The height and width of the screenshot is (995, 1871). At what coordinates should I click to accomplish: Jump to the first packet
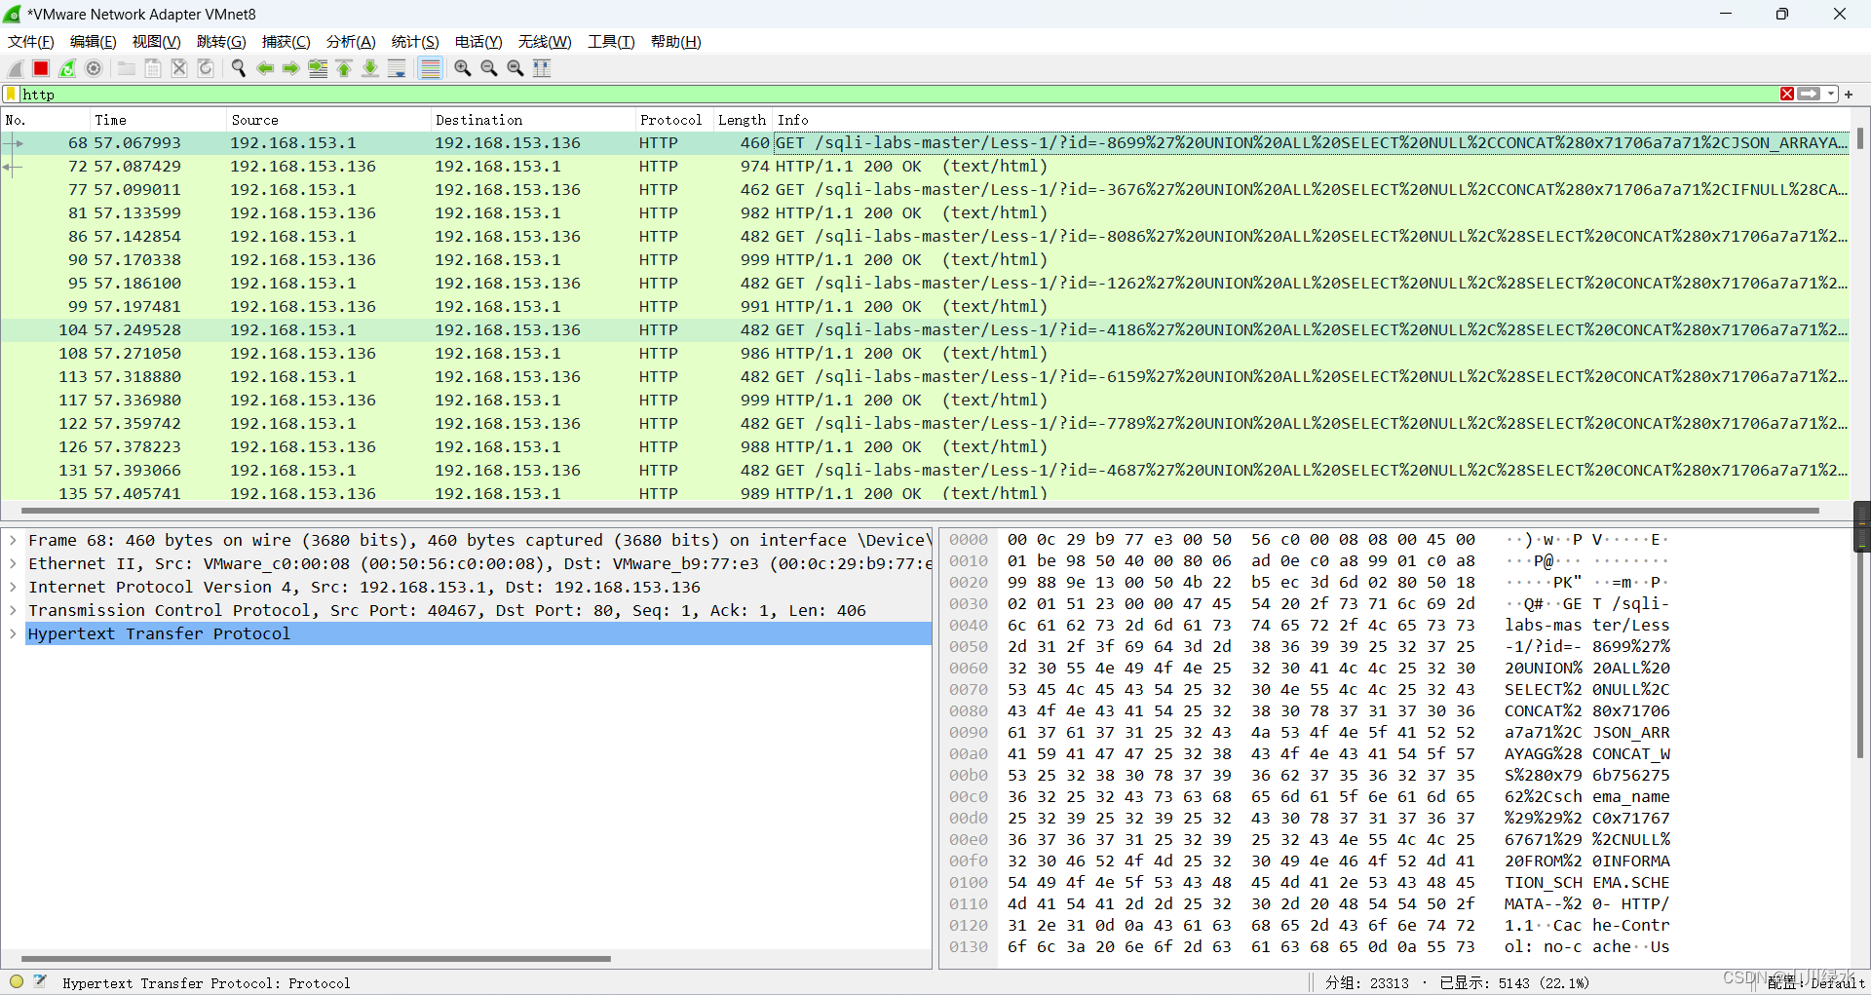pos(344,68)
